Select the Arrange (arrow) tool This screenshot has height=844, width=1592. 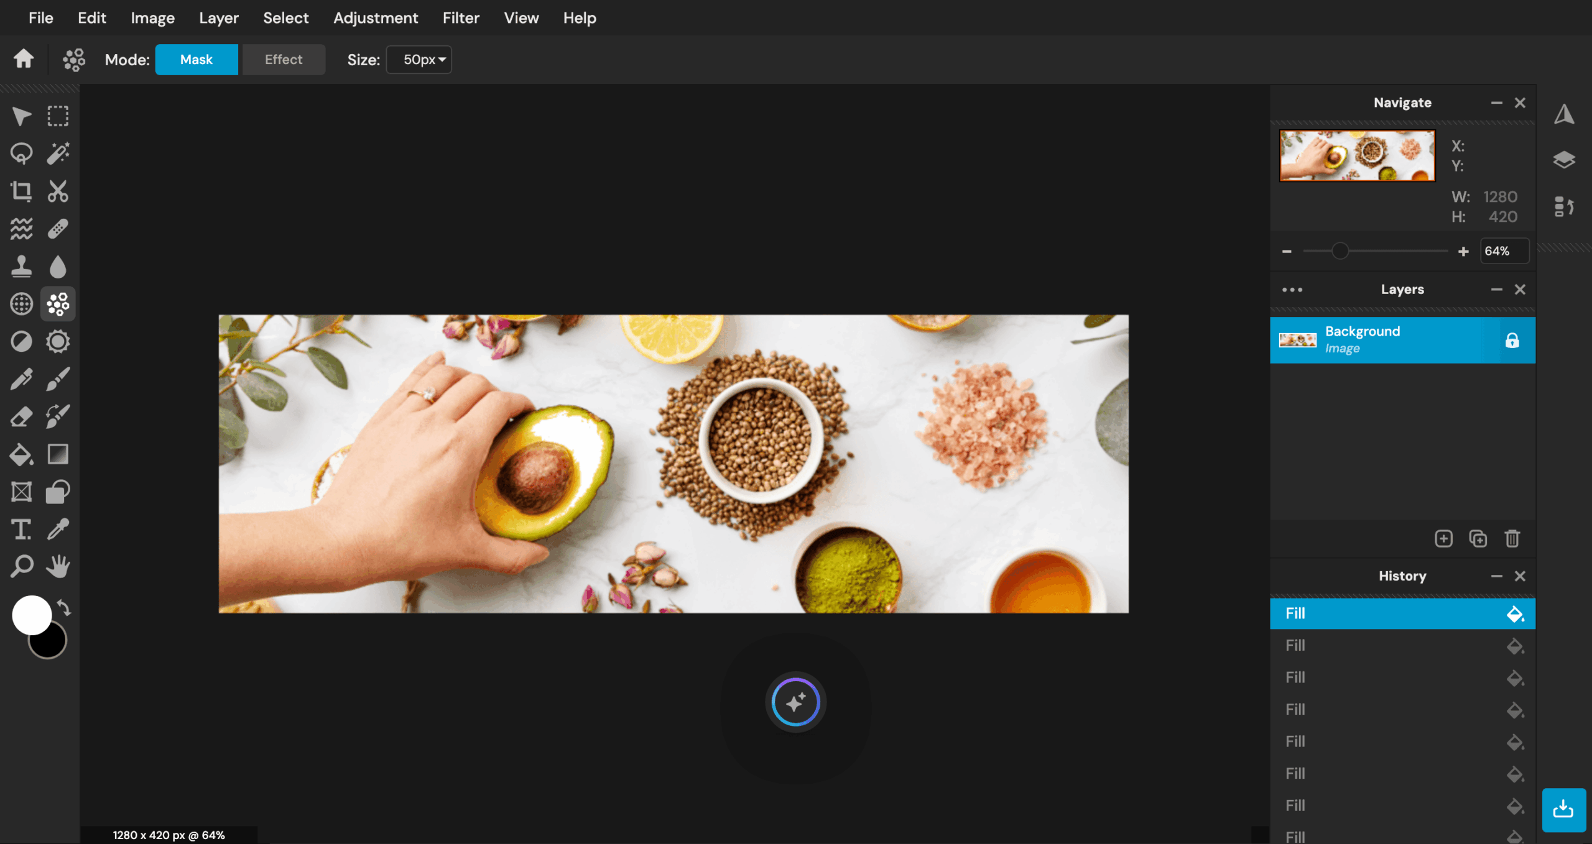[22, 116]
